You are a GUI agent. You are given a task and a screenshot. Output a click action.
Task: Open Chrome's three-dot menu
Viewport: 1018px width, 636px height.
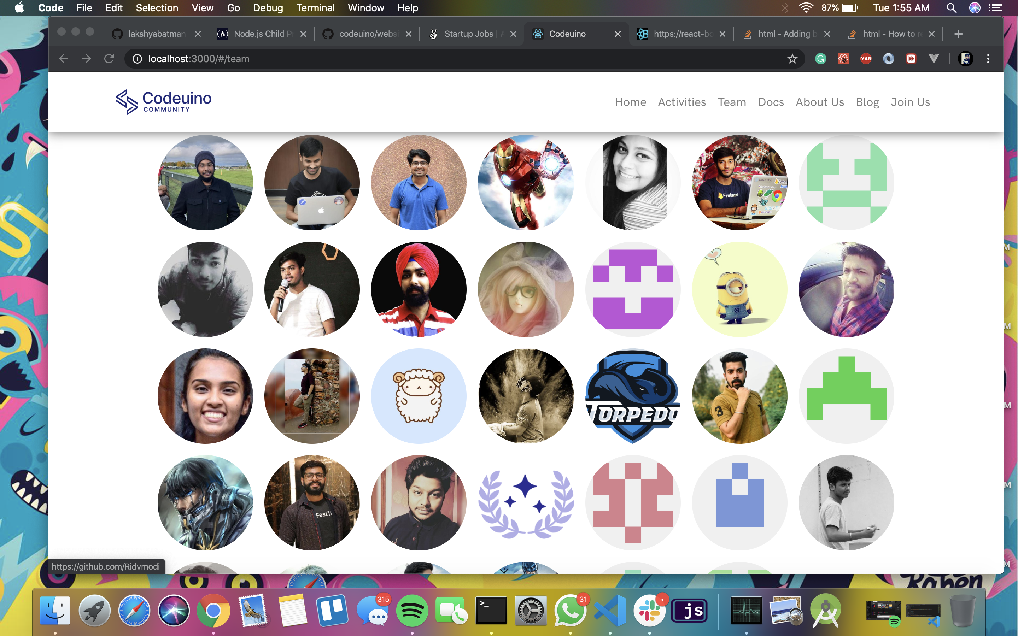point(988,59)
